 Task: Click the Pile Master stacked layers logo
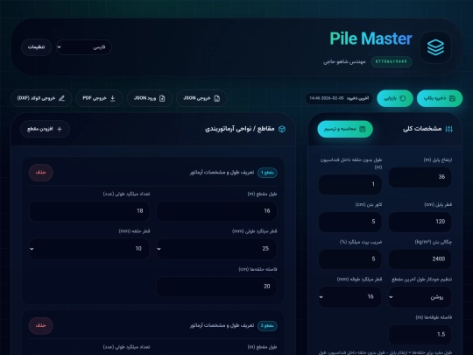[x=435, y=47]
